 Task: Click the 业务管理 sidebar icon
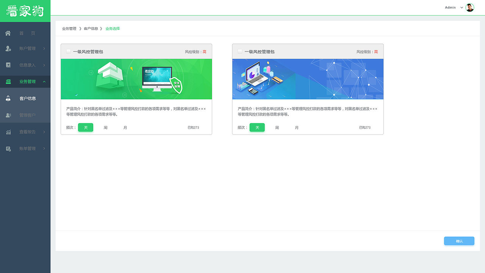(x=8, y=82)
